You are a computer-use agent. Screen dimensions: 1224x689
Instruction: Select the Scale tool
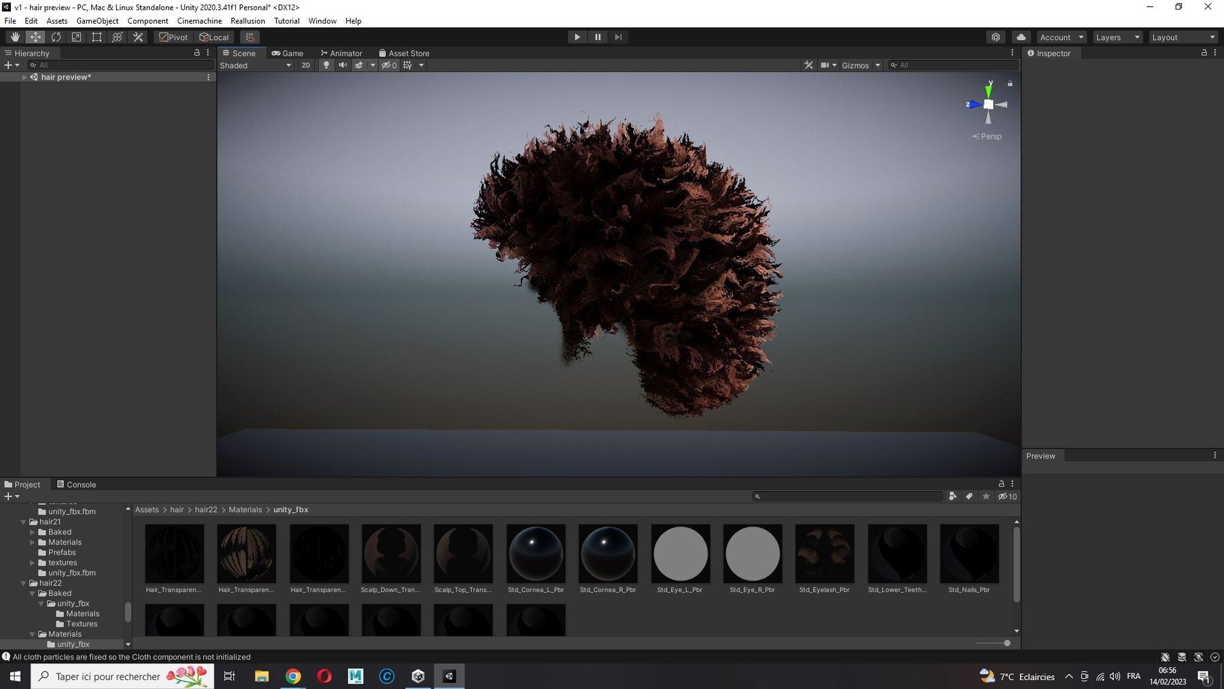coord(76,37)
